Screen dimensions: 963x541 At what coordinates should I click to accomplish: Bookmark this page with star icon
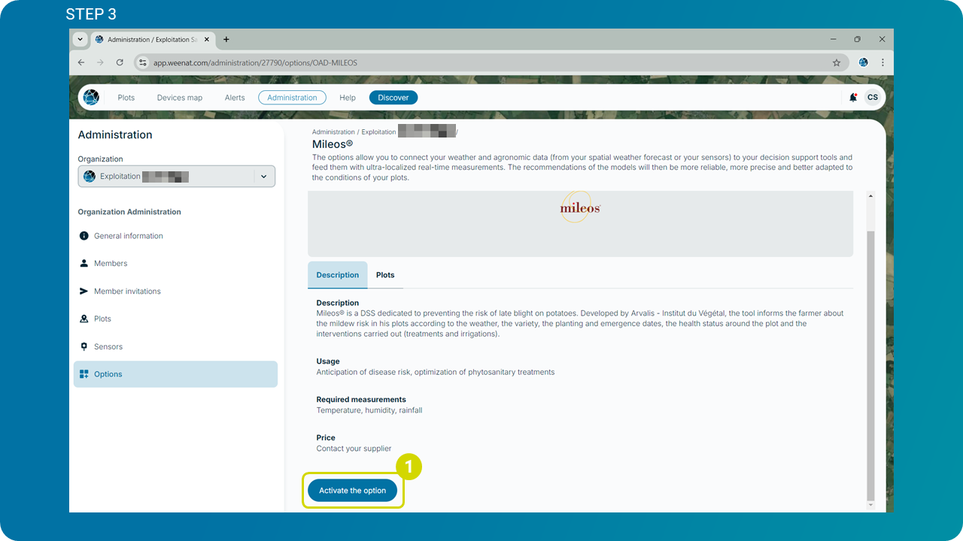pyautogui.click(x=837, y=63)
